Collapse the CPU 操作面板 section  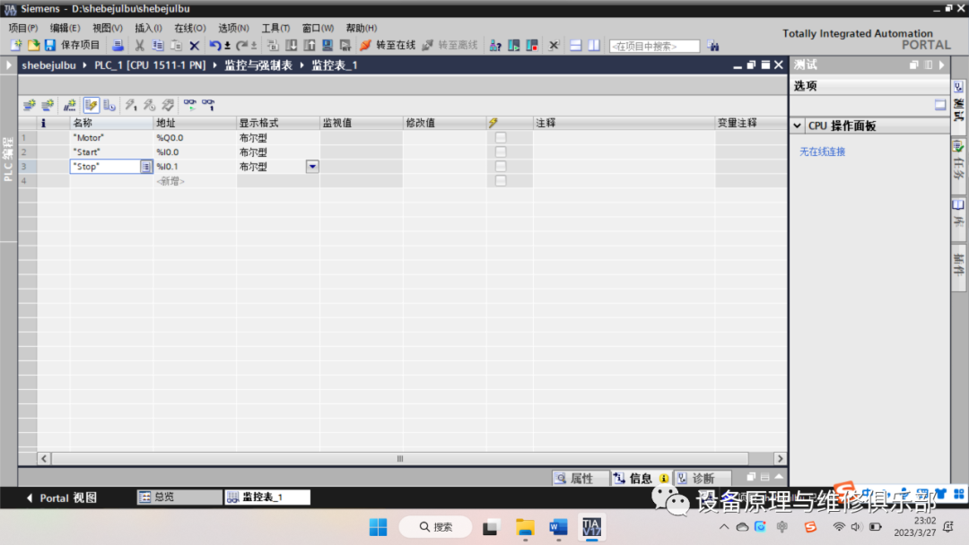click(x=799, y=125)
